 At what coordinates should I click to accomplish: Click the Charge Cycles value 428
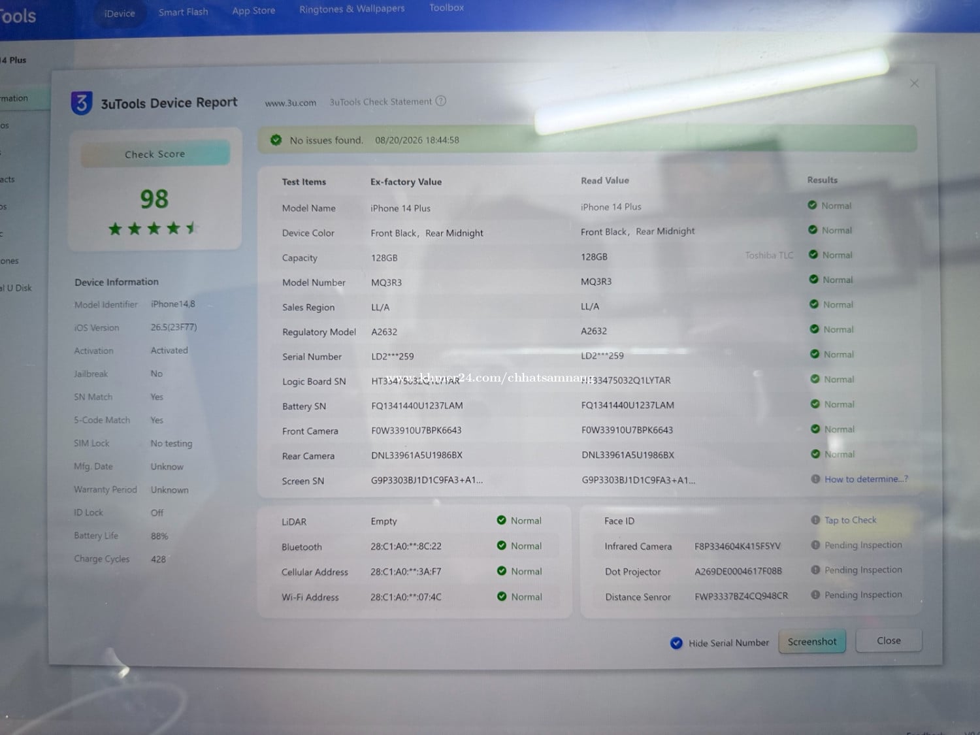coord(158,559)
